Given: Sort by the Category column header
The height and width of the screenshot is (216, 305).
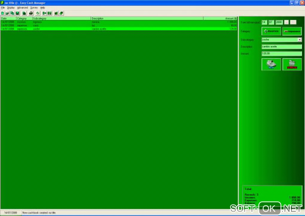Looking at the screenshot, I should click(24, 18).
